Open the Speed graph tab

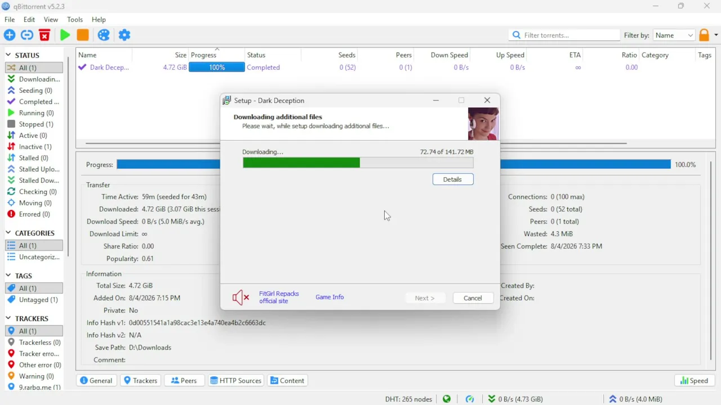coord(694,381)
